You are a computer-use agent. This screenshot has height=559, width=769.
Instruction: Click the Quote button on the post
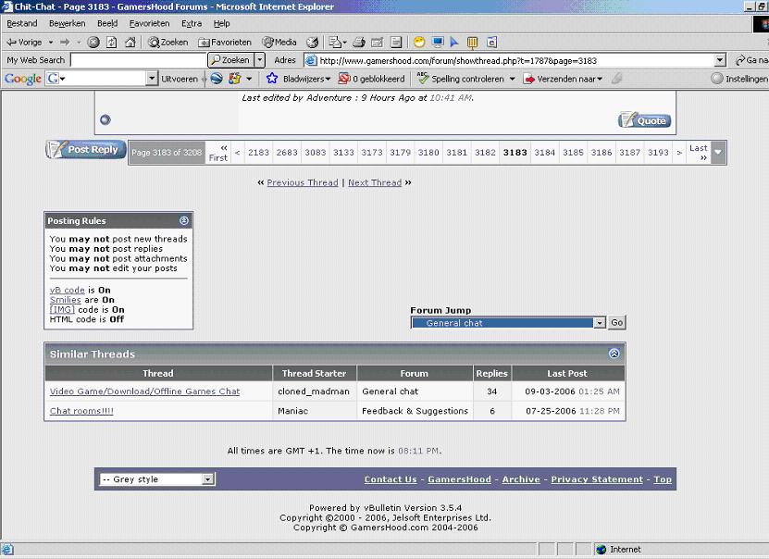pyautogui.click(x=644, y=120)
